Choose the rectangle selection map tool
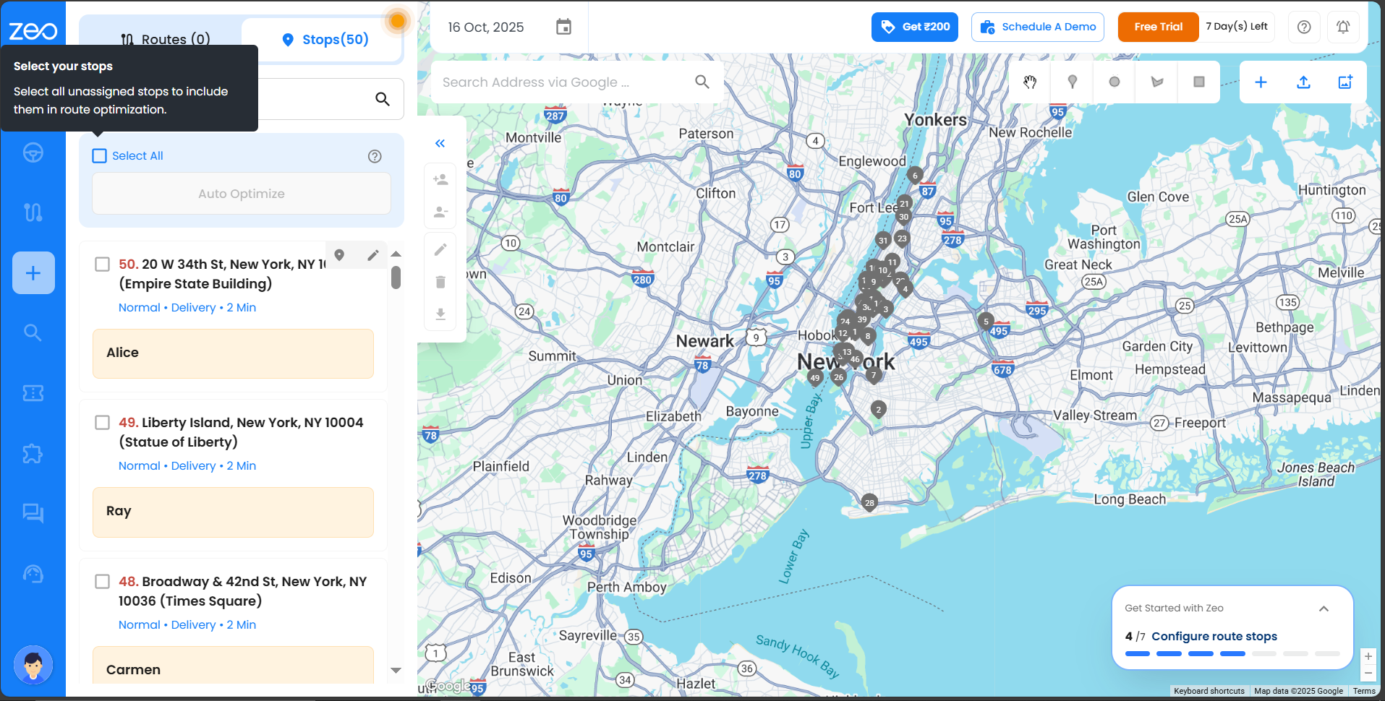Image resolution: width=1385 pixels, height=701 pixels. pos(1198,82)
